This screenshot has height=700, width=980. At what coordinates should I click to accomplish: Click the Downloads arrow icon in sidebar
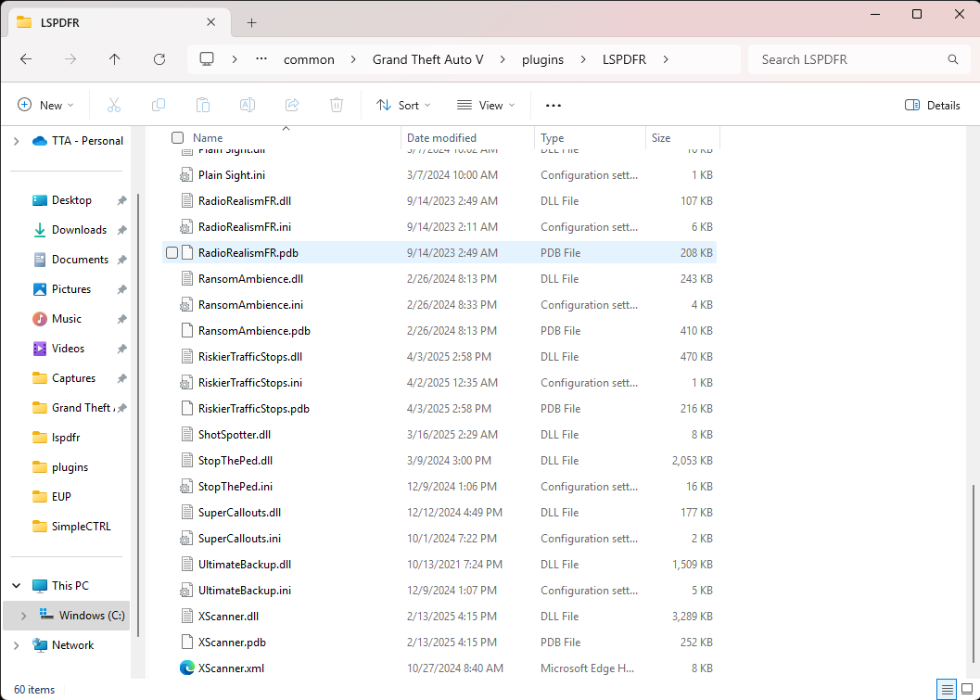[40, 230]
